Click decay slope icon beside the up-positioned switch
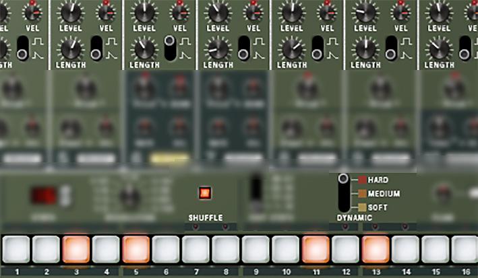The height and width of the screenshot is (278, 478). [x=185, y=55]
